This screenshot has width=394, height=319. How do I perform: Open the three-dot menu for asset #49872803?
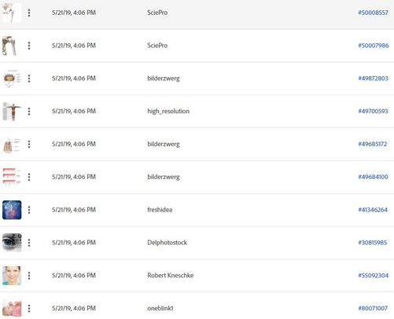29,79
